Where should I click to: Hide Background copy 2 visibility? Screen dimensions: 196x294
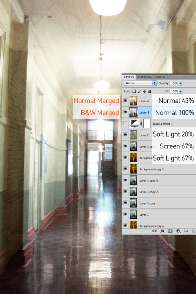pos(125,169)
